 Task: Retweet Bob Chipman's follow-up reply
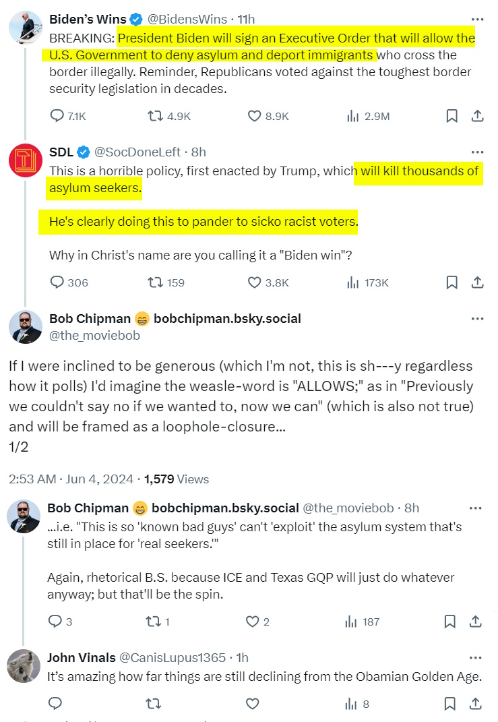coord(154,622)
